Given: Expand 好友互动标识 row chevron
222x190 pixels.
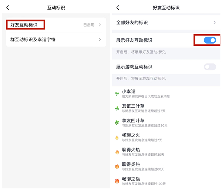Looking at the screenshot, I should click(100, 25).
